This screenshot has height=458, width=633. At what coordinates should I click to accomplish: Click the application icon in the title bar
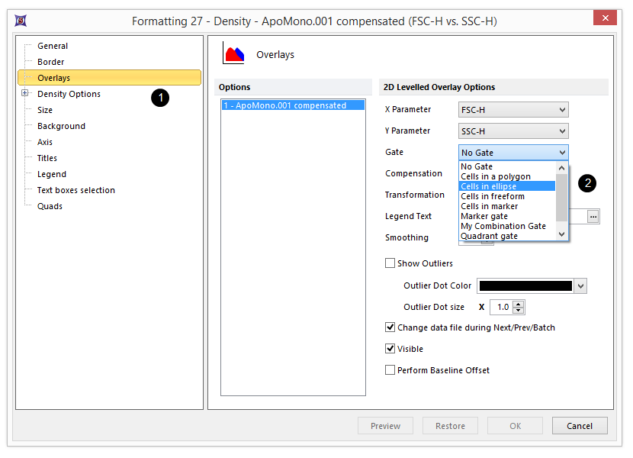tap(21, 21)
